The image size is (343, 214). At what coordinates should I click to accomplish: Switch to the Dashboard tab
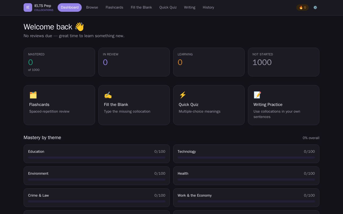click(x=70, y=7)
